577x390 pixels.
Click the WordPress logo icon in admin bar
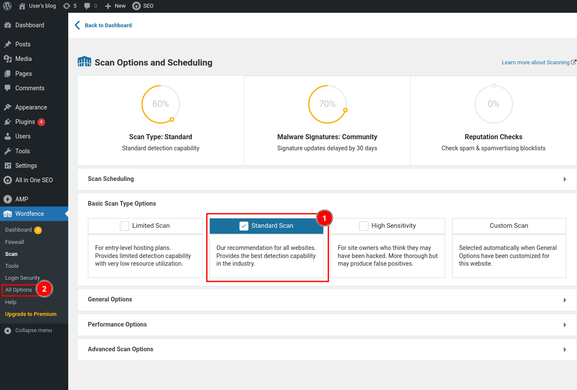point(7,6)
